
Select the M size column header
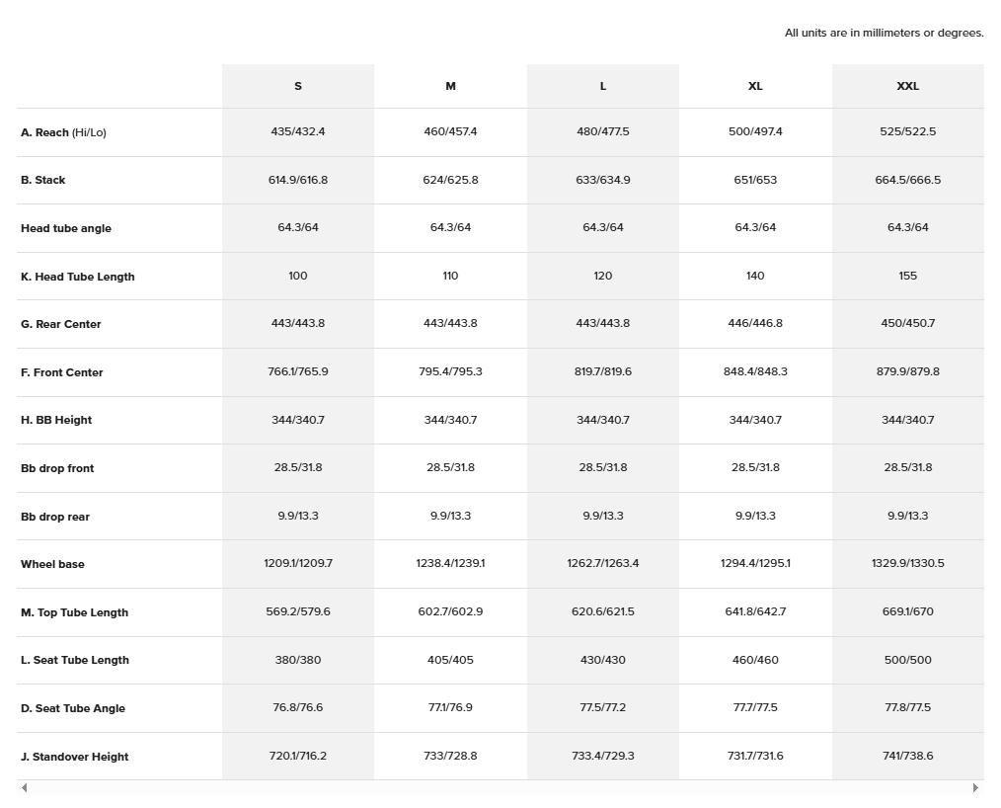pyautogui.click(x=450, y=86)
